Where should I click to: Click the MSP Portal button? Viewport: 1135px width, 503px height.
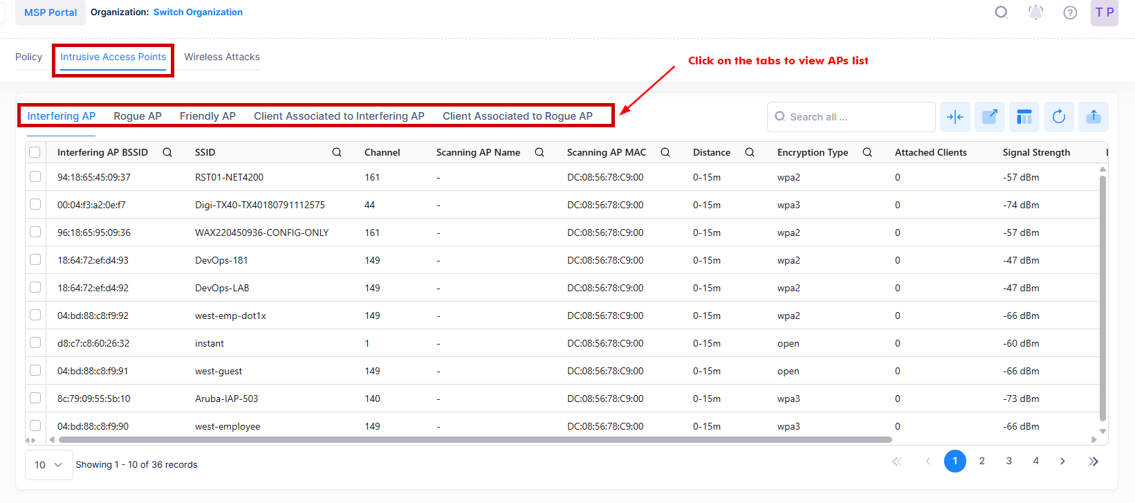click(x=50, y=12)
